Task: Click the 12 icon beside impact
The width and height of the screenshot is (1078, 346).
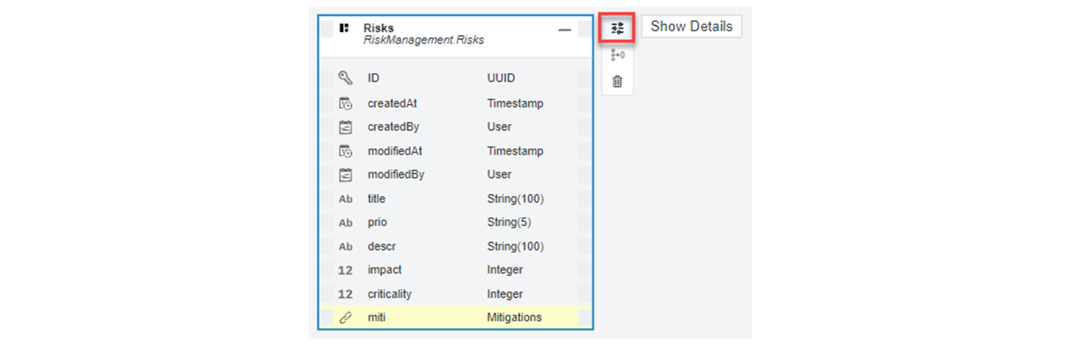Action: [346, 271]
